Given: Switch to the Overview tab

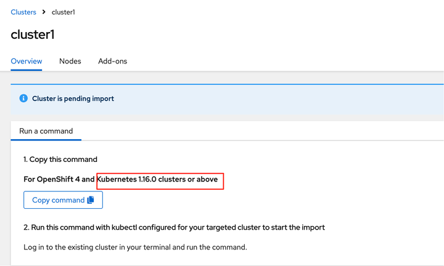Looking at the screenshot, I should click(27, 62).
